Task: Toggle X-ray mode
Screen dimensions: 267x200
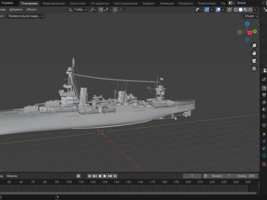Action: [x=229, y=9]
